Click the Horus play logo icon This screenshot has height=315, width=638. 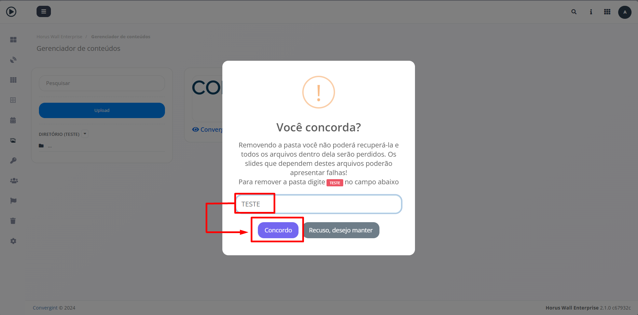[x=11, y=12]
